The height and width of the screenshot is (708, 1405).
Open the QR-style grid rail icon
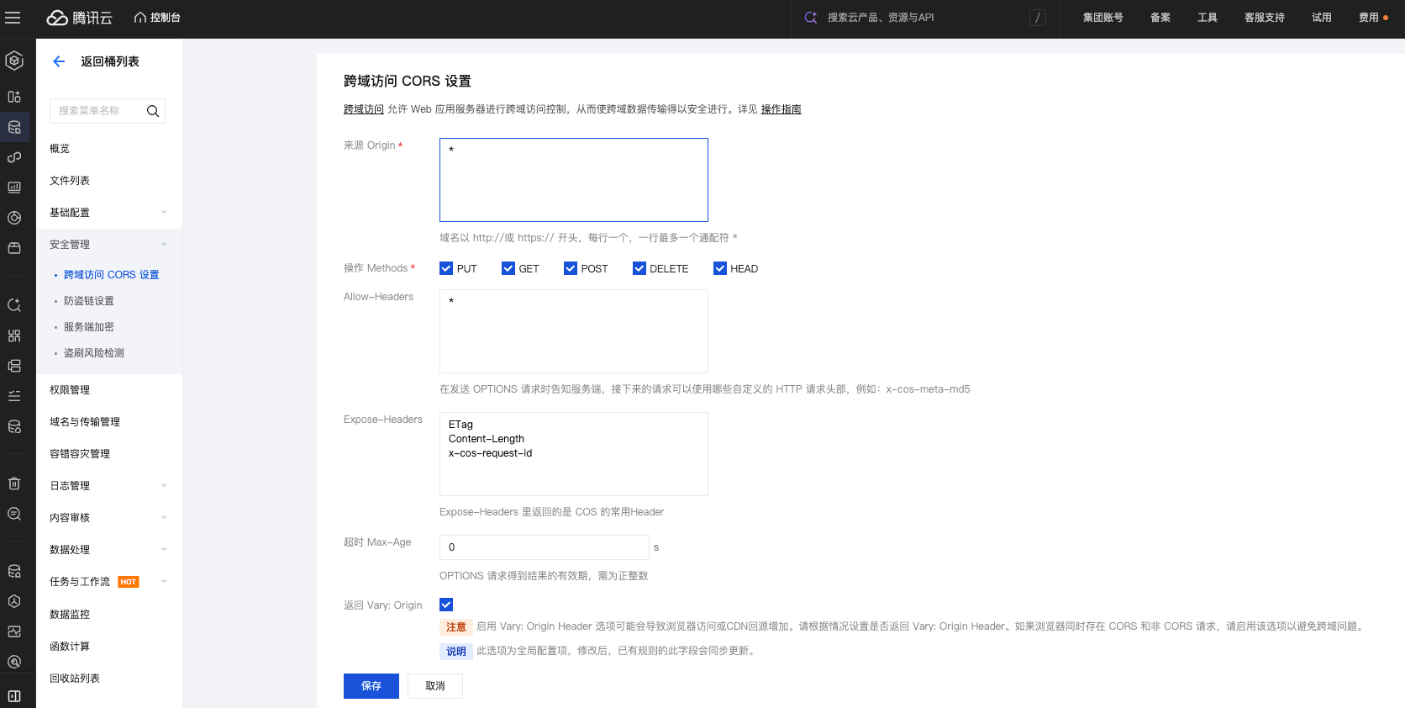[14, 336]
